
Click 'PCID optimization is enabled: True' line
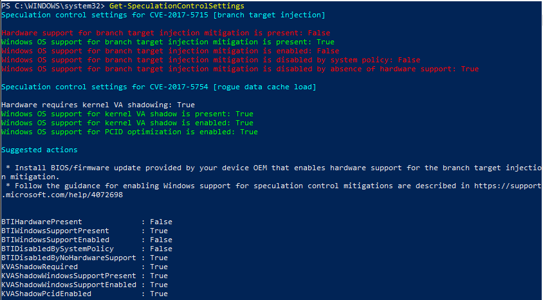(129, 132)
